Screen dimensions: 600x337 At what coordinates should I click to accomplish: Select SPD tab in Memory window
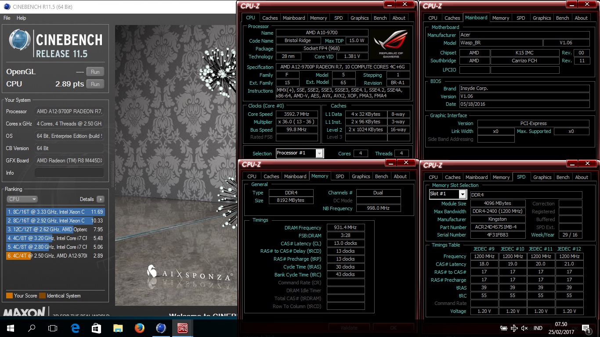(x=340, y=176)
